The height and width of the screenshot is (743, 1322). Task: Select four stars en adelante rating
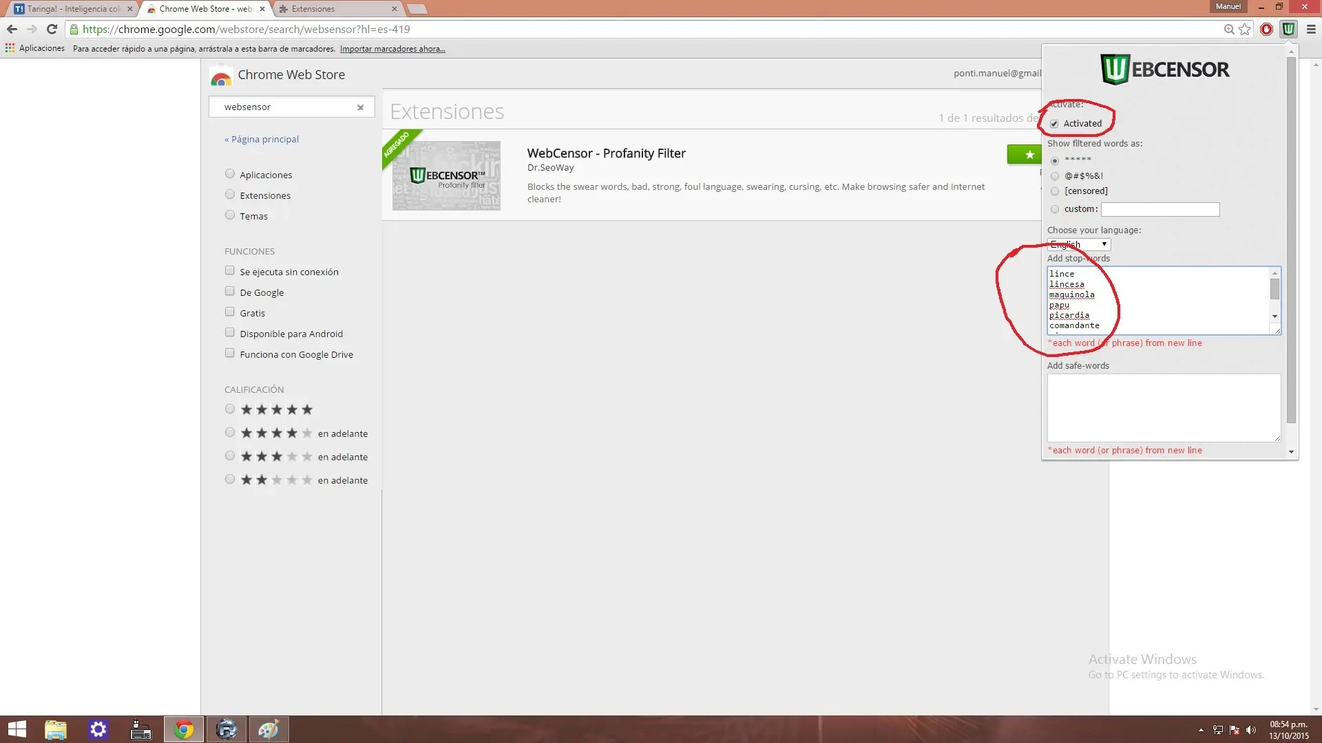coord(230,433)
